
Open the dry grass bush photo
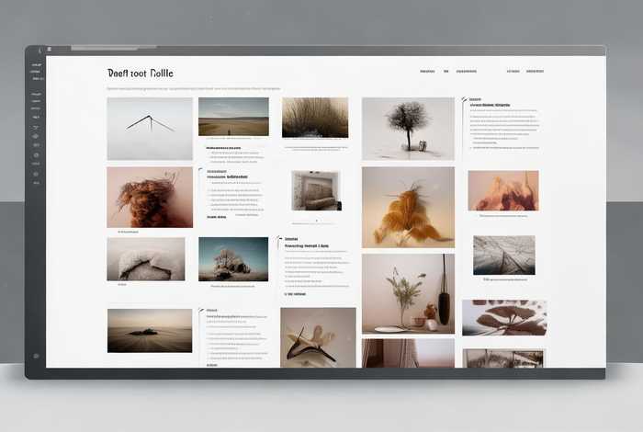(315, 118)
